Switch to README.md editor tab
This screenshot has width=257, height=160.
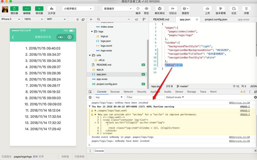tap(161, 19)
